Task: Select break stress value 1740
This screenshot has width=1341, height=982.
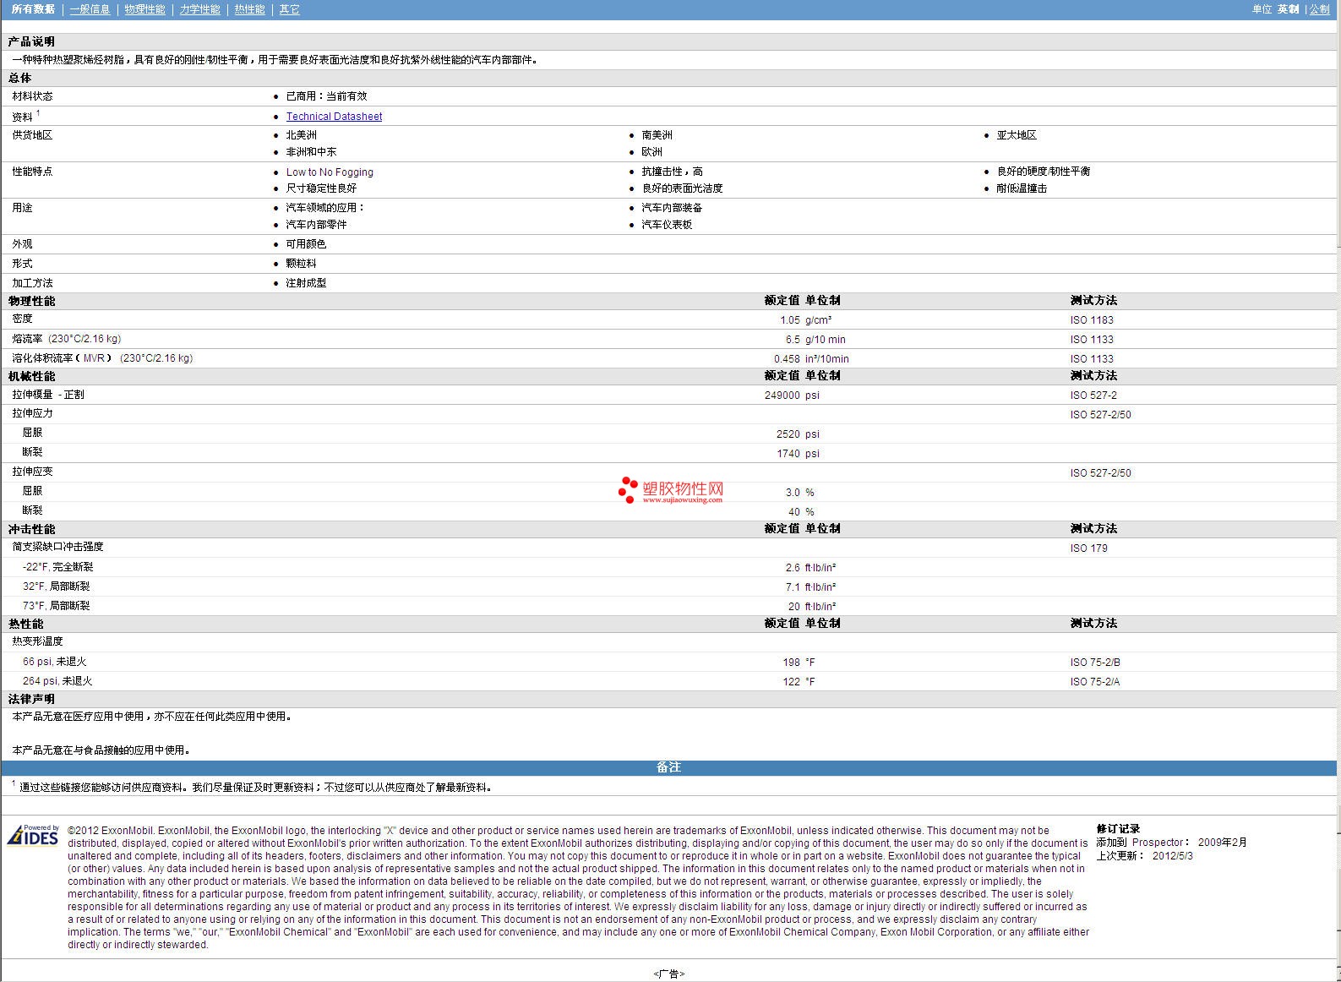Action: click(788, 454)
